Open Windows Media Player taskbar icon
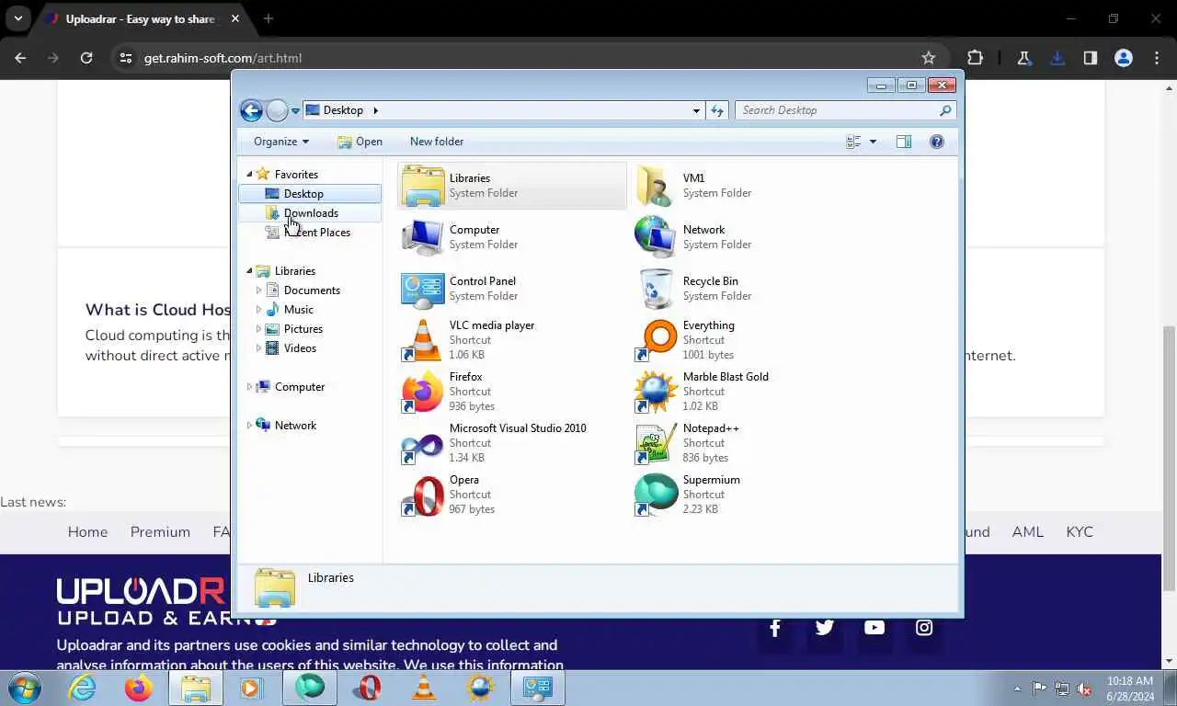 [x=251, y=688]
